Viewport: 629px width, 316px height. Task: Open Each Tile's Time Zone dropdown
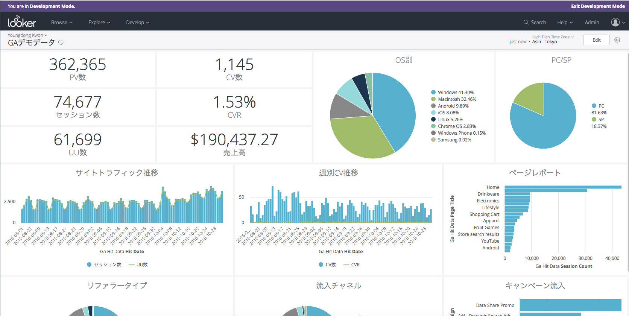point(553,37)
